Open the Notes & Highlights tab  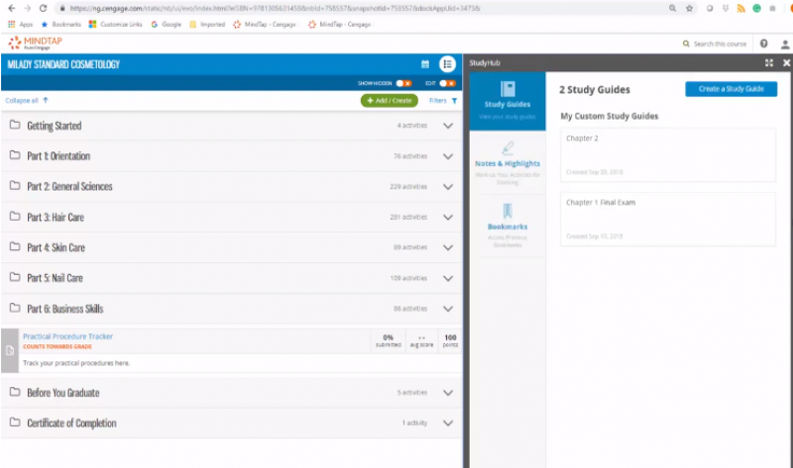pos(507,163)
